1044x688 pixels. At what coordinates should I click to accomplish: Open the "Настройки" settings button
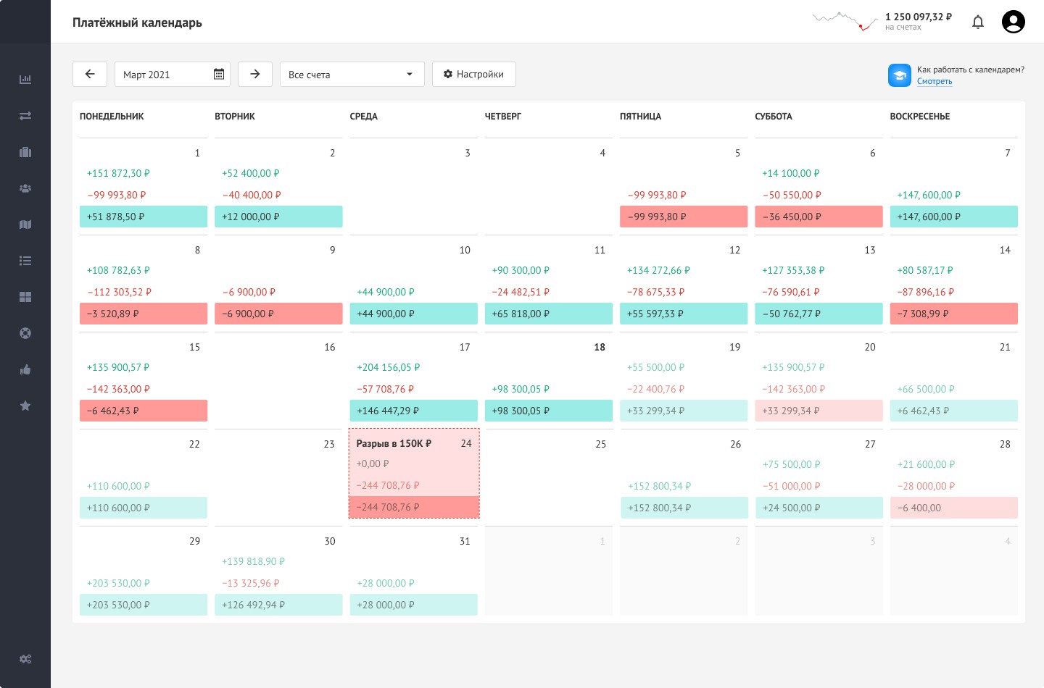pyautogui.click(x=473, y=75)
